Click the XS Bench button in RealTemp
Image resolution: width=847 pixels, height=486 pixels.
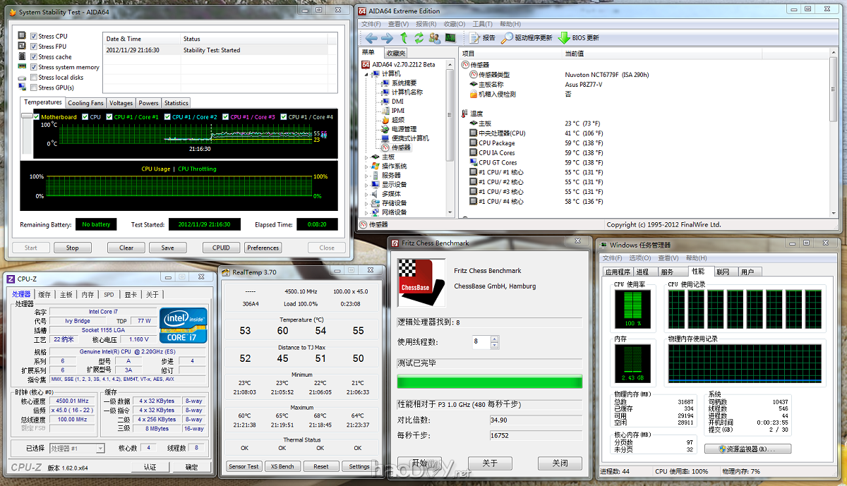[282, 466]
